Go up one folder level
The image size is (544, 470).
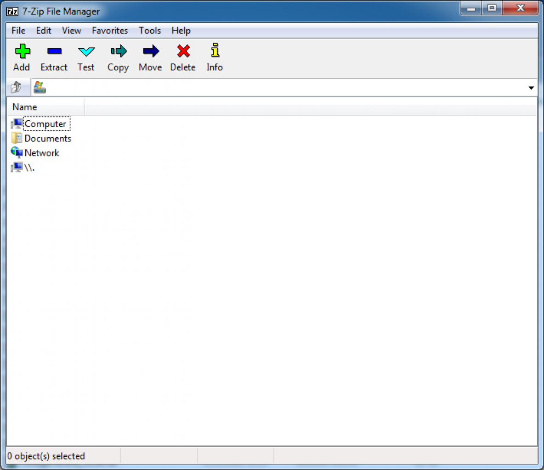click(x=16, y=87)
